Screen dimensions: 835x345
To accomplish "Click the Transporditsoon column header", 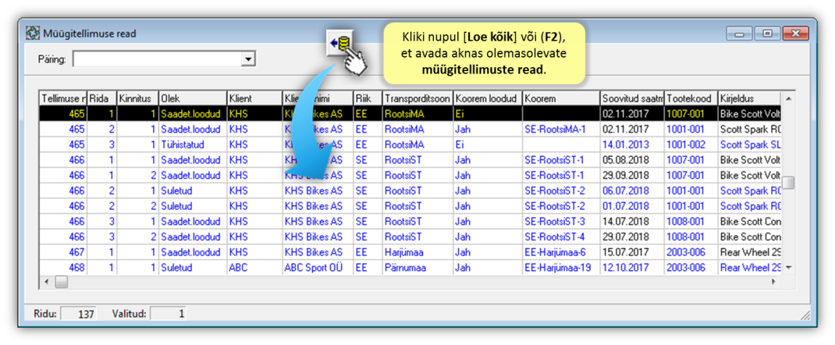I will 416,99.
